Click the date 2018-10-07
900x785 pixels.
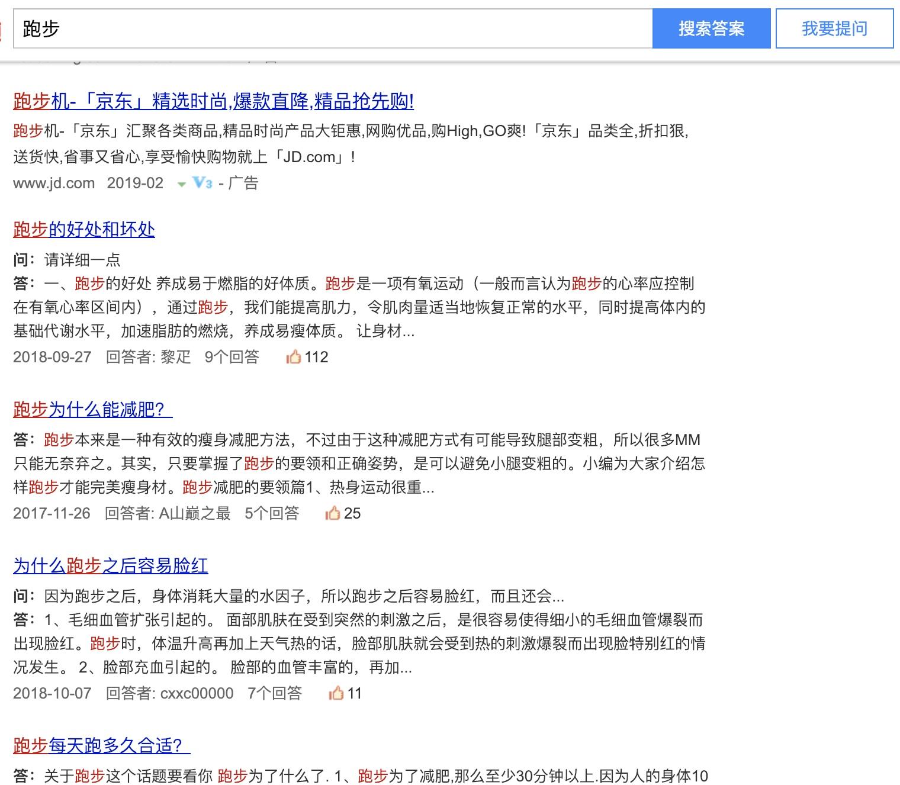52,693
